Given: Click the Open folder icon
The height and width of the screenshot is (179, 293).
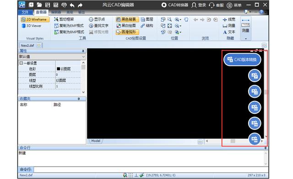Looking at the screenshot, I should tap(39, 5).
